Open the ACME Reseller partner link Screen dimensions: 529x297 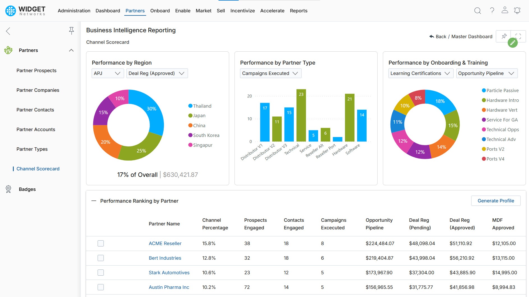point(165,243)
